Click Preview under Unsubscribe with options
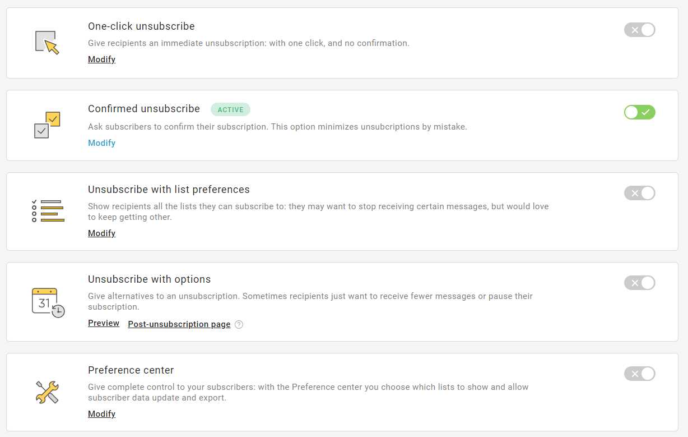This screenshot has width=688, height=437. point(104,323)
